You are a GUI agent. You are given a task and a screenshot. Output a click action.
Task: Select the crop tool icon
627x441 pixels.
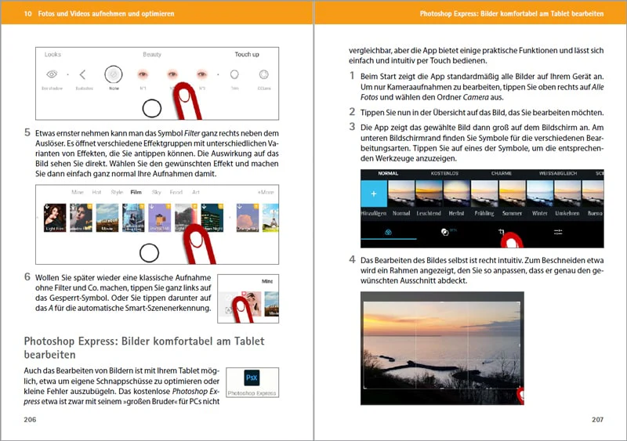501,232
